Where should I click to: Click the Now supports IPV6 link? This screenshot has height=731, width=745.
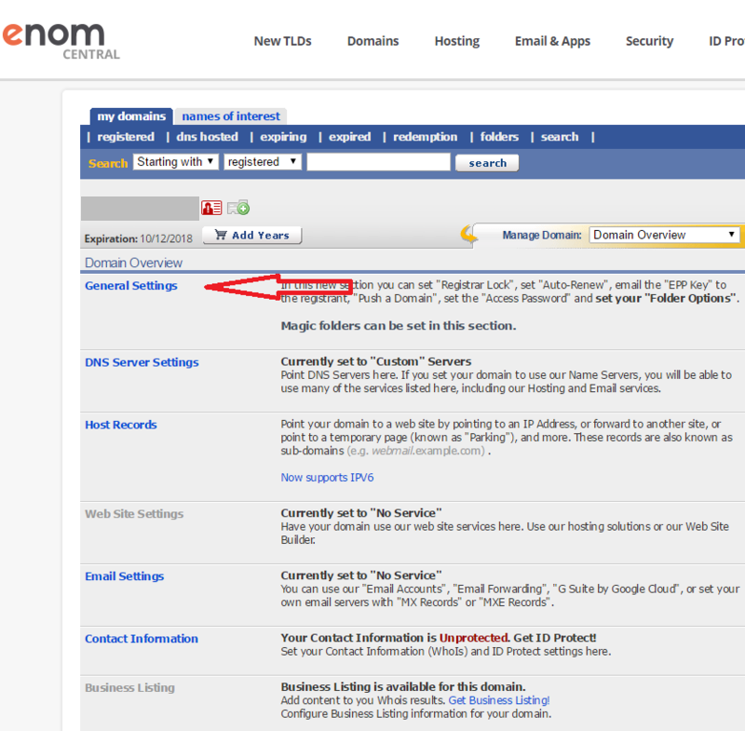pyautogui.click(x=327, y=478)
